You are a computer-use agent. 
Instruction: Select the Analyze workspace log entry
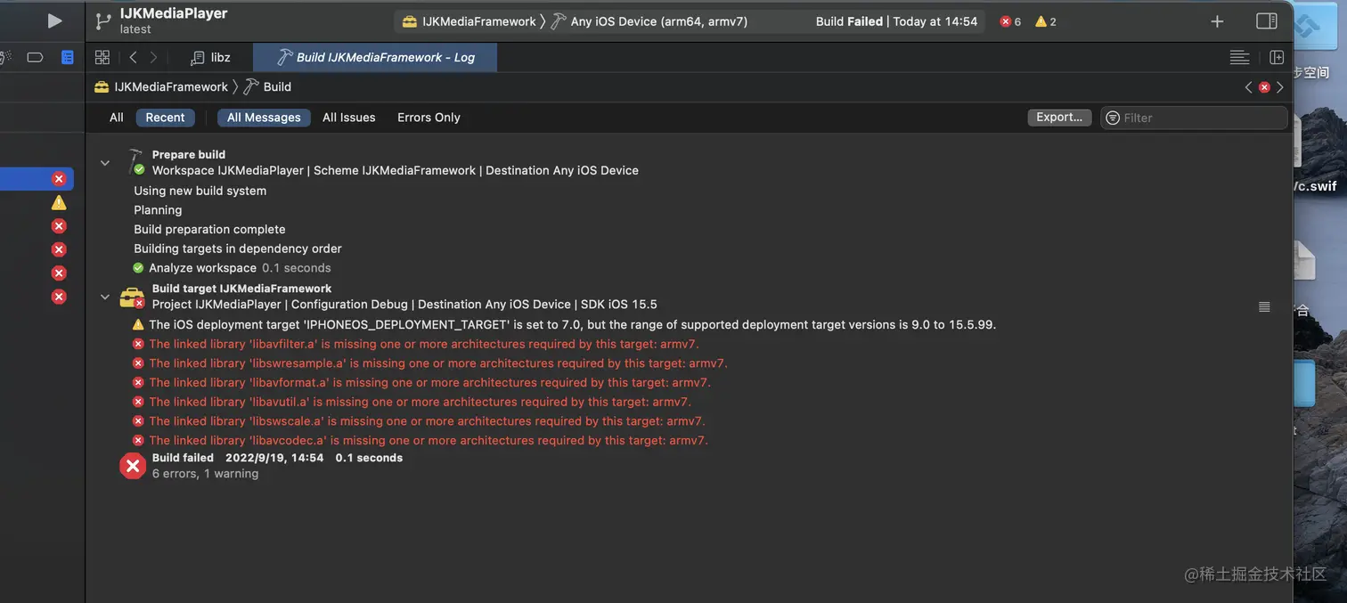pos(232,268)
